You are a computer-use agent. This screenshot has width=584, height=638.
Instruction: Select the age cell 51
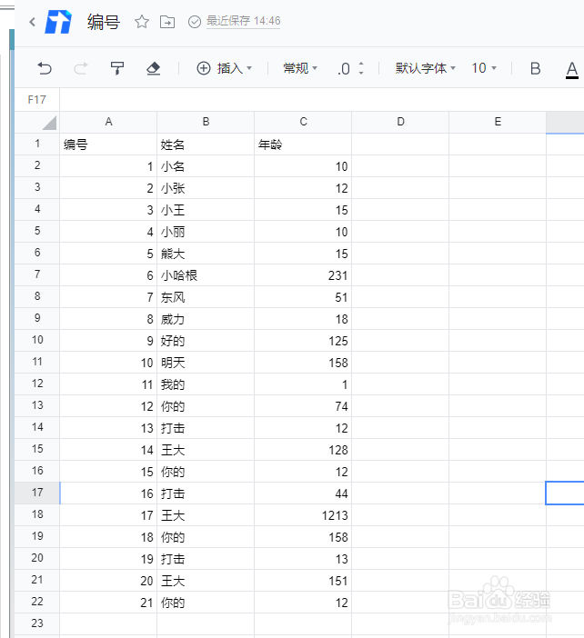pyautogui.click(x=303, y=297)
